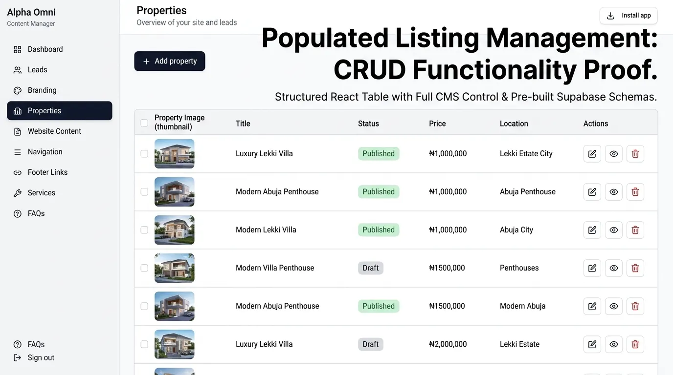Delete the ₦1,000,000 Modern Abuja Penthouse listing

point(635,192)
